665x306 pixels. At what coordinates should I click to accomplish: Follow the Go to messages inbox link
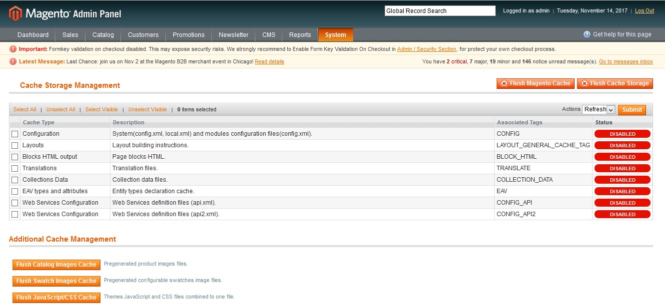pos(626,61)
